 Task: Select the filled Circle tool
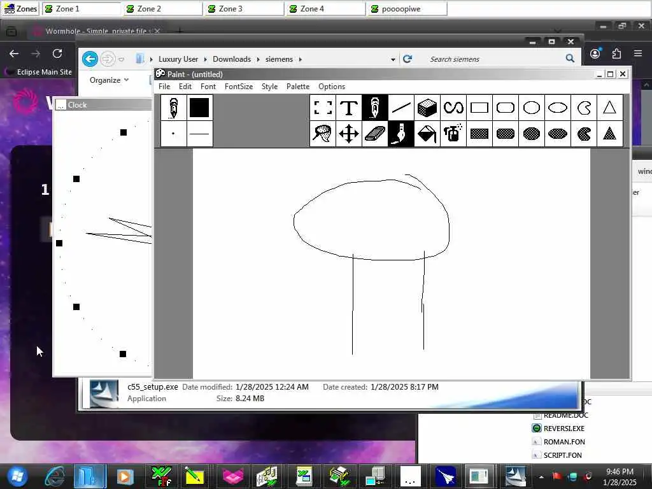pos(532,134)
